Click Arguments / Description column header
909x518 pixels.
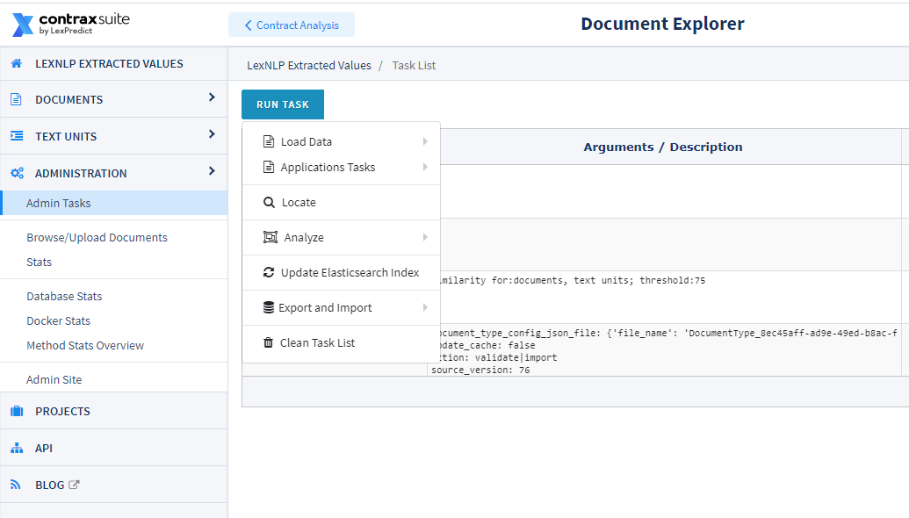click(662, 147)
